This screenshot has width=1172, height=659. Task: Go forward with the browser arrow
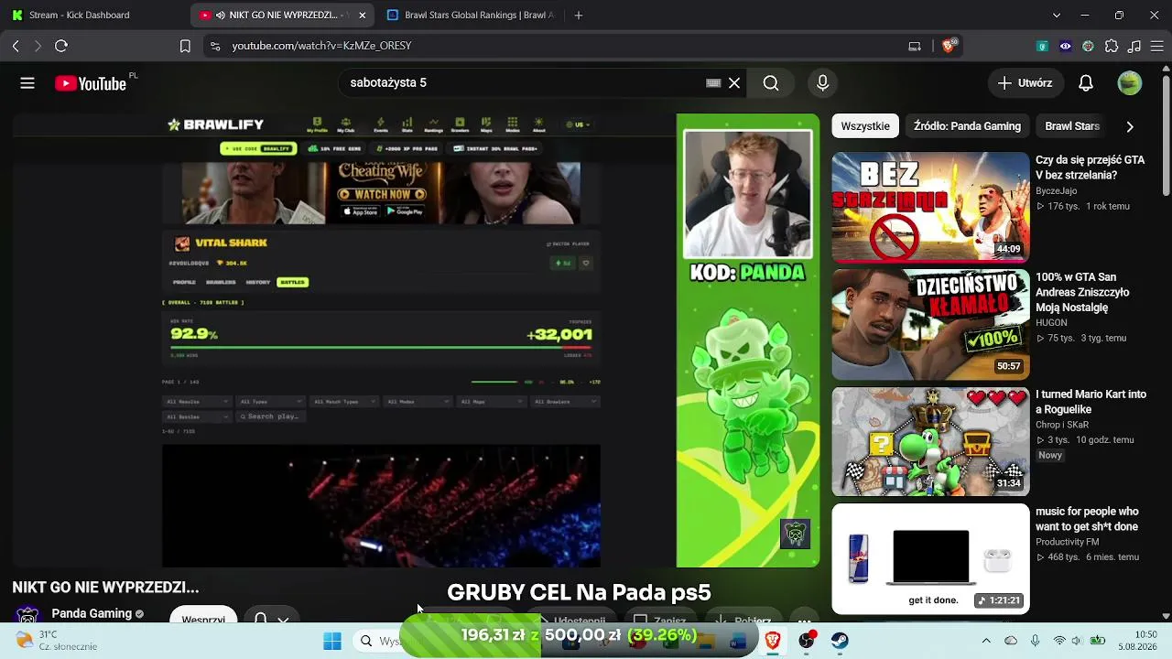click(x=38, y=46)
